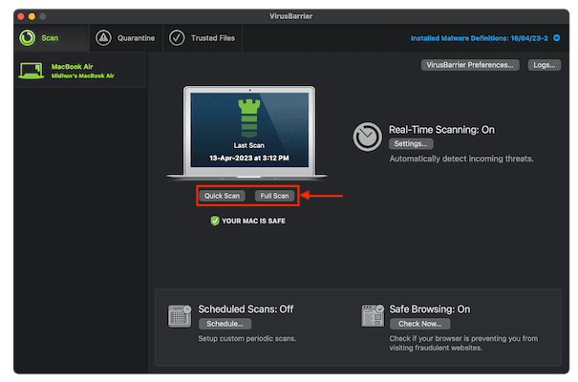The height and width of the screenshot is (382, 578).
Task: Start a Quick Scan
Action: (x=222, y=196)
